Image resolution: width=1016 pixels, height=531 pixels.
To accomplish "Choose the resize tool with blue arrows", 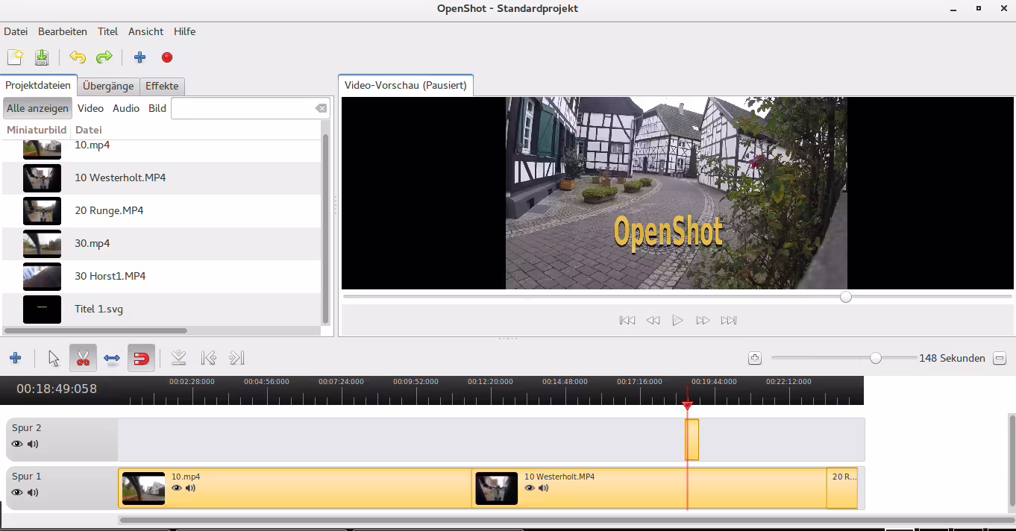I will coord(112,359).
